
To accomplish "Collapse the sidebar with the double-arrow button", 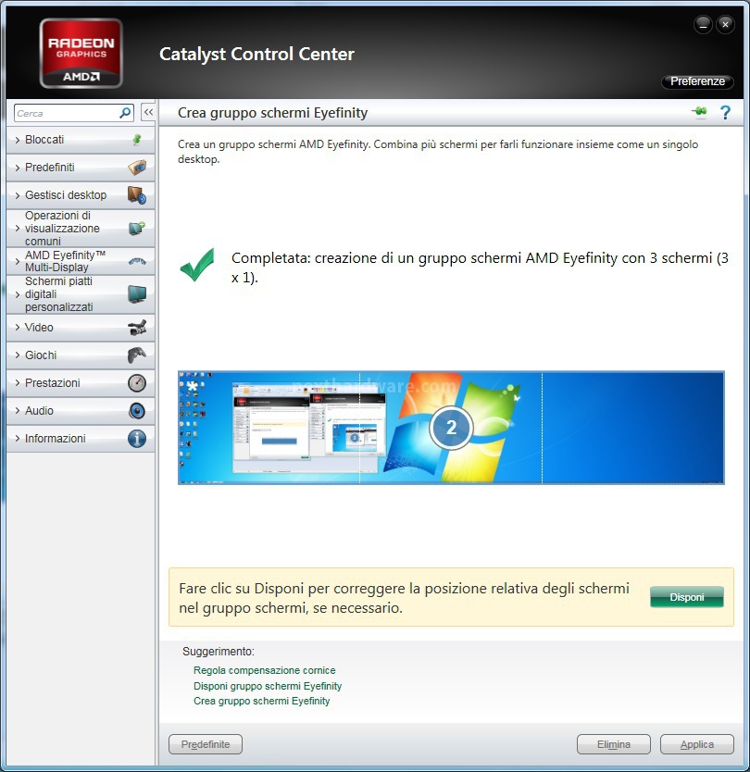I will click(x=148, y=112).
